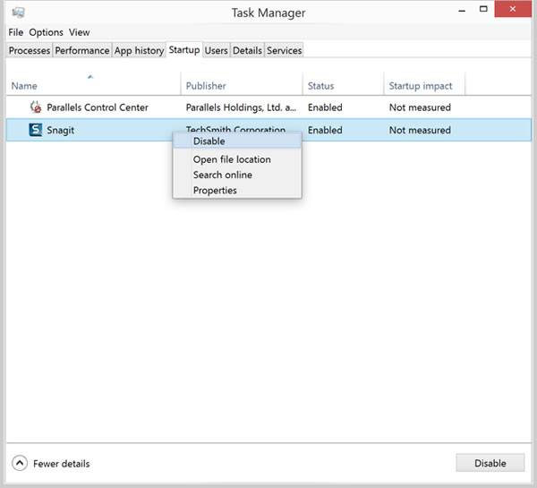Click the Snagit application icon
Viewport: 537px width, 488px height.
coord(36,130)
